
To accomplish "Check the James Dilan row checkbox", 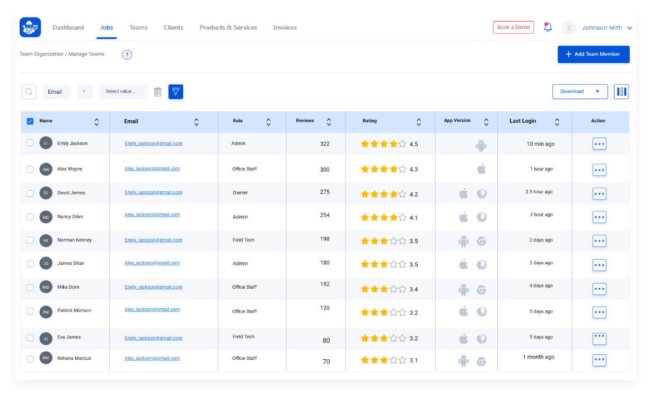I will click(x=30, y=263).
